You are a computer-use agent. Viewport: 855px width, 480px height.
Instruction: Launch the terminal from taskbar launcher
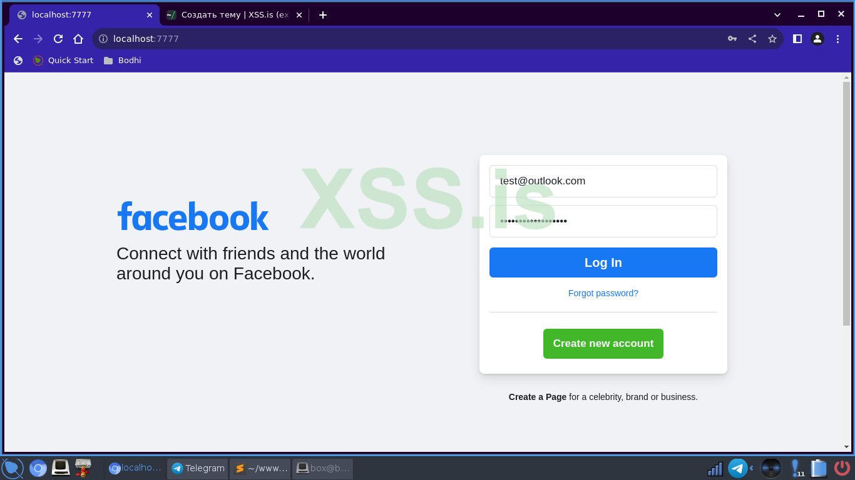coord(61,467)
